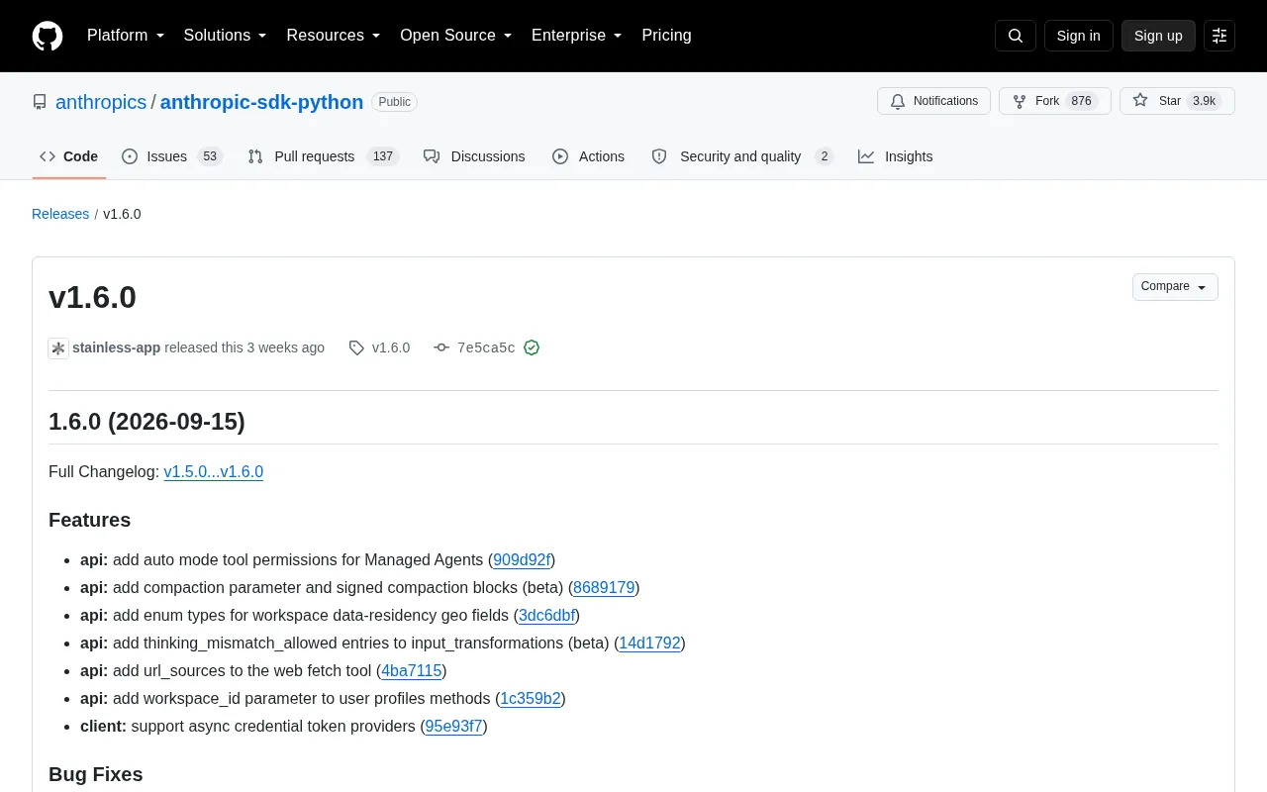
Task: Open search with the magnifier icon
Action: click(1016, 36)
